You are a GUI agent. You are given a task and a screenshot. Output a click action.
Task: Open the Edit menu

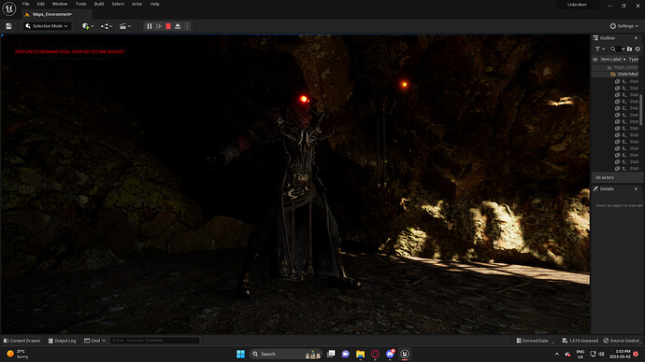41,4
